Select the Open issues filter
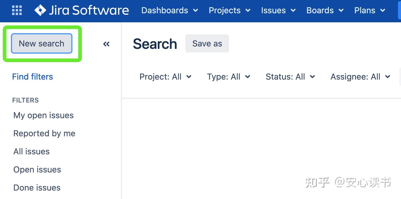This screenshot has height=199, width=401. click(x=37, y=169)
